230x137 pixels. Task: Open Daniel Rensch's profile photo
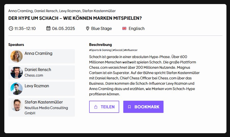point(17,73)
